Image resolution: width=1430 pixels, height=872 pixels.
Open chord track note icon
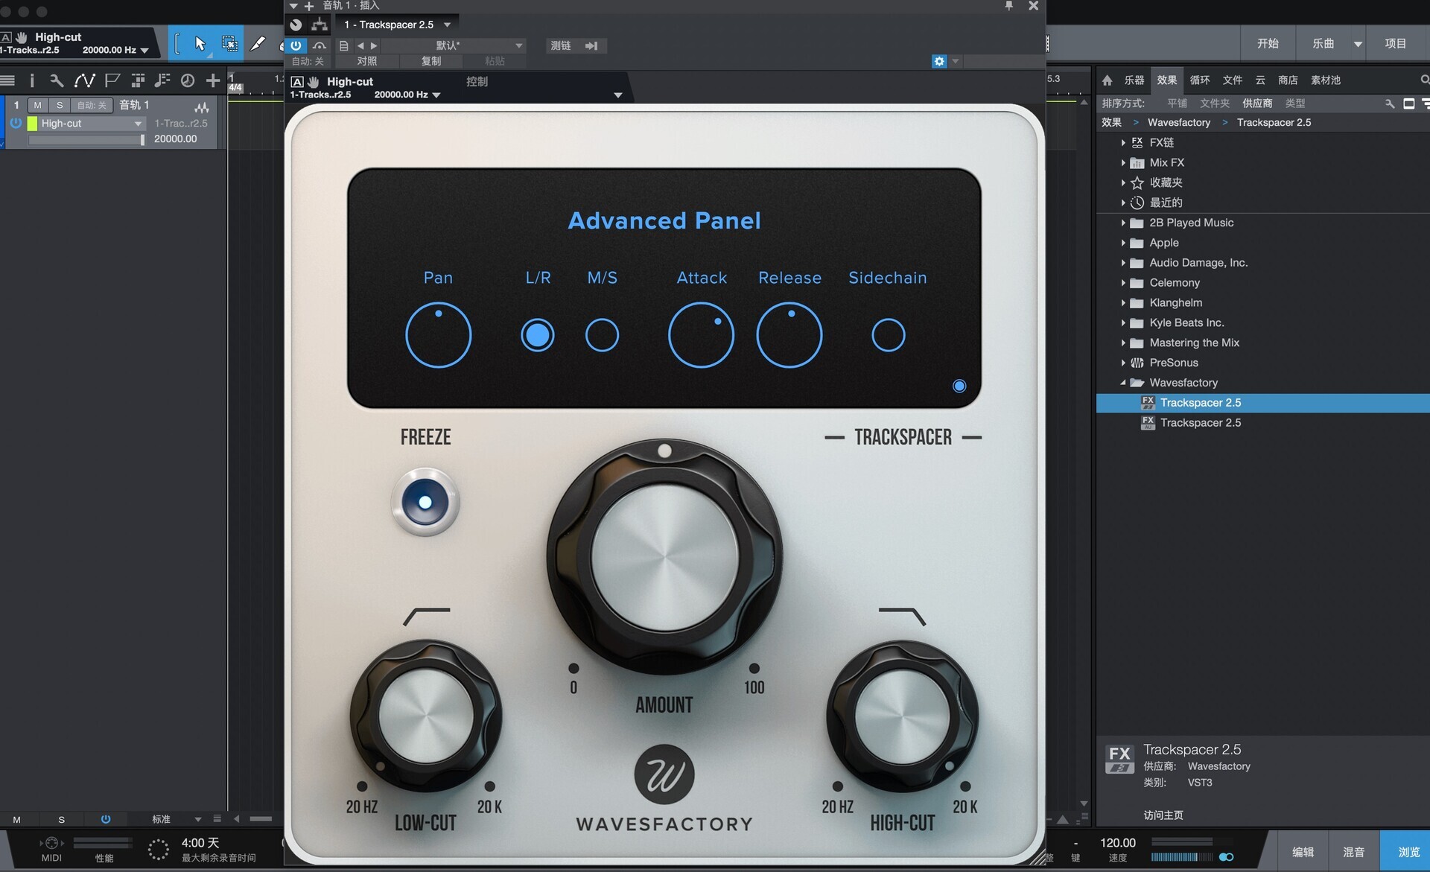click(x=162, y=80)
